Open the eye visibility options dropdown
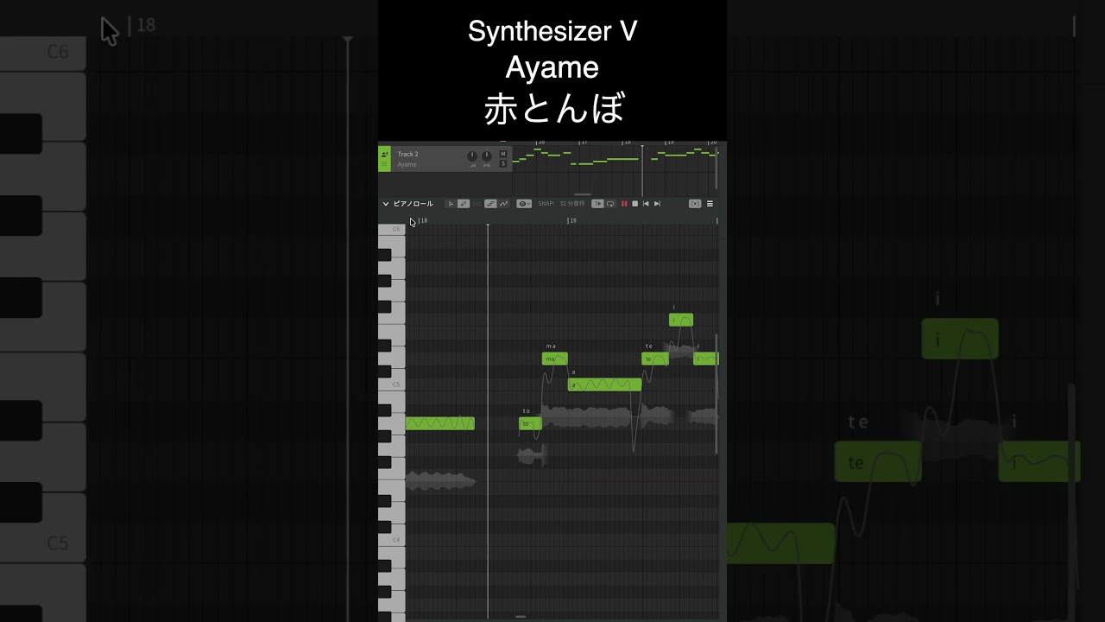This screenshot has height=622, width=1105. coord(524,204)
